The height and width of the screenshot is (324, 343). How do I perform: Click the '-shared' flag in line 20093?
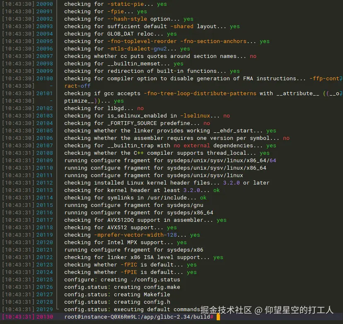tap(182, 26)
